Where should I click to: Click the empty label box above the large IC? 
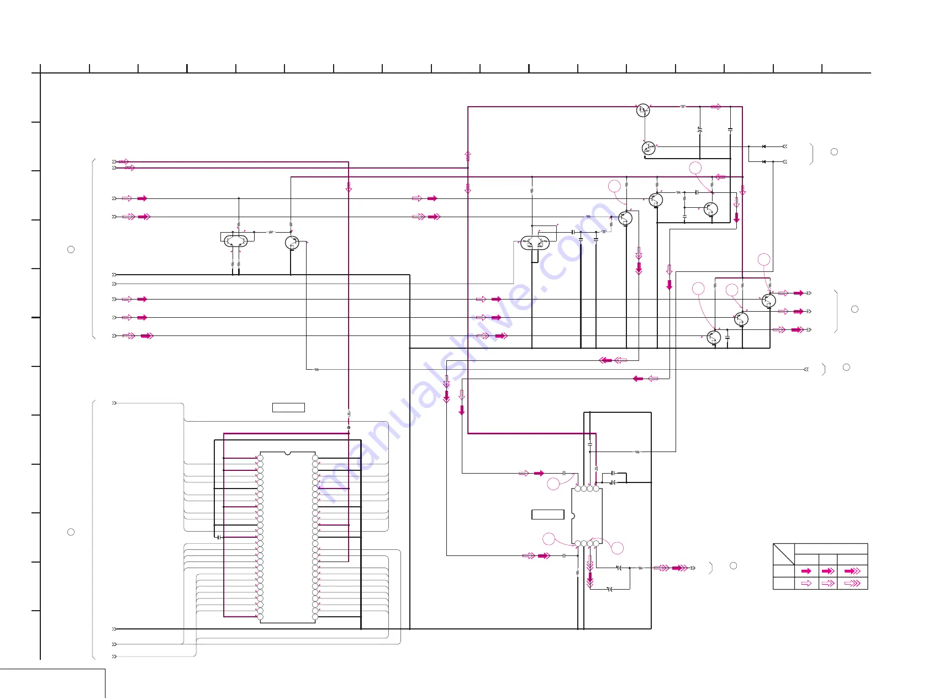[x=288, y=408]
